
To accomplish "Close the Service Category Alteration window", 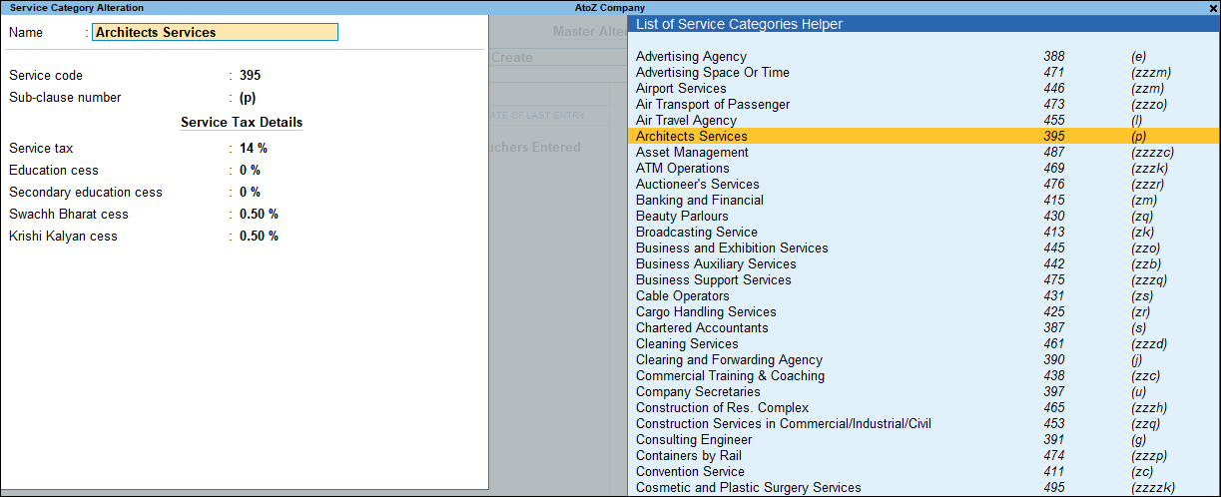I will coord(1213,7).
